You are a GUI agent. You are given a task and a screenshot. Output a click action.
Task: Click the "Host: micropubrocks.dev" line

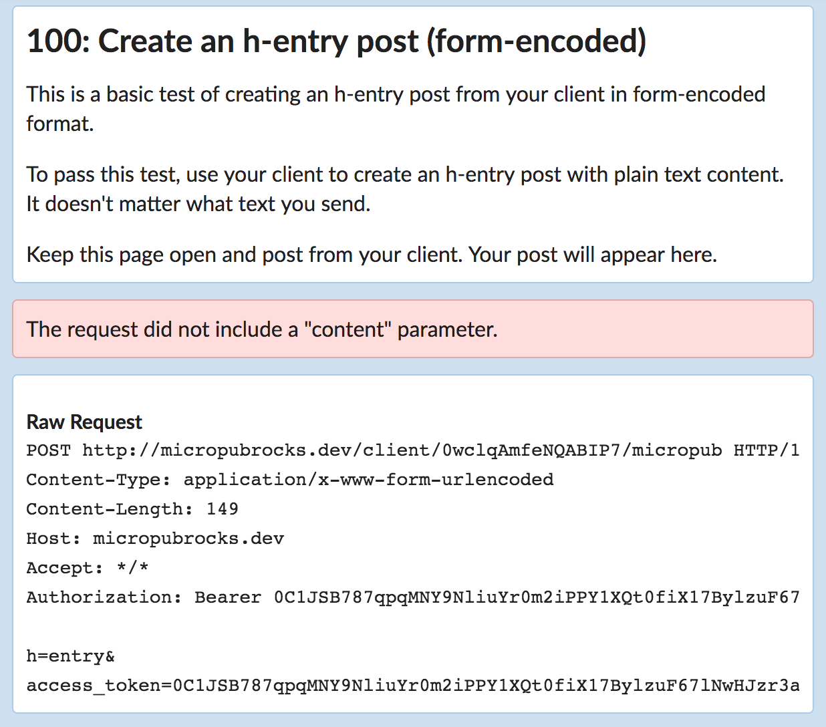pos(155,539)
